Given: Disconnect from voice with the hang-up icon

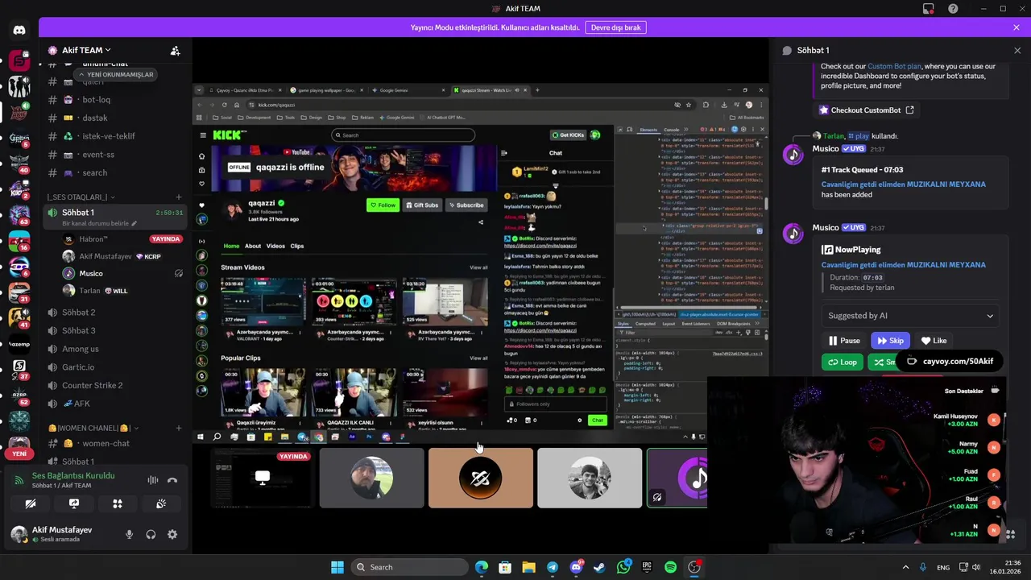Looking at the screenshot, I should coord(172,480).
